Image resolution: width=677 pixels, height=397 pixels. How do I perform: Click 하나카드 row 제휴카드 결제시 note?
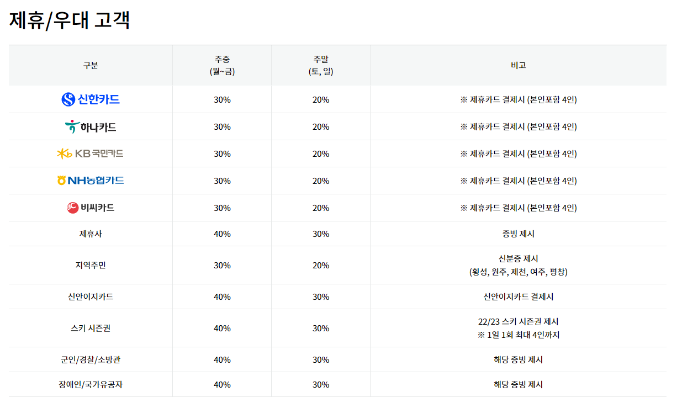click(x=519, y=126)
